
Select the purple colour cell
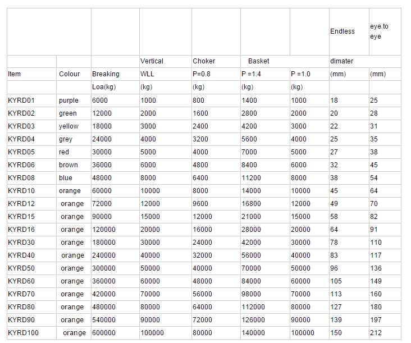click(x=68, y=100)
